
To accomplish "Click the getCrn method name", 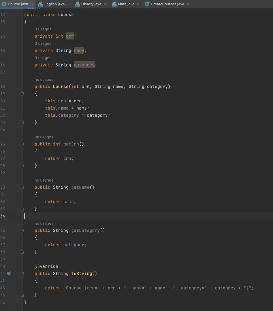I will point(71,144).
